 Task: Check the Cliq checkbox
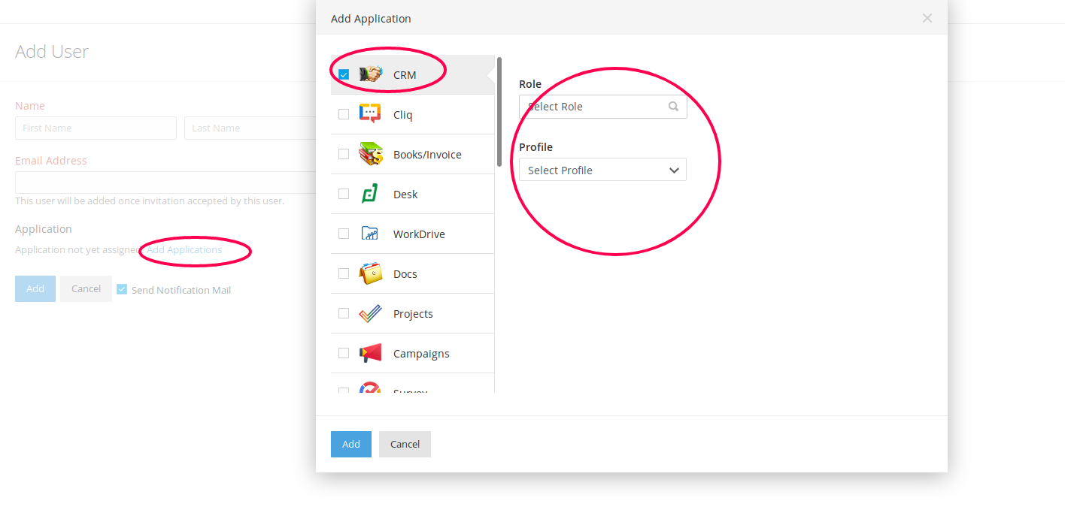(x=344, y=114)
